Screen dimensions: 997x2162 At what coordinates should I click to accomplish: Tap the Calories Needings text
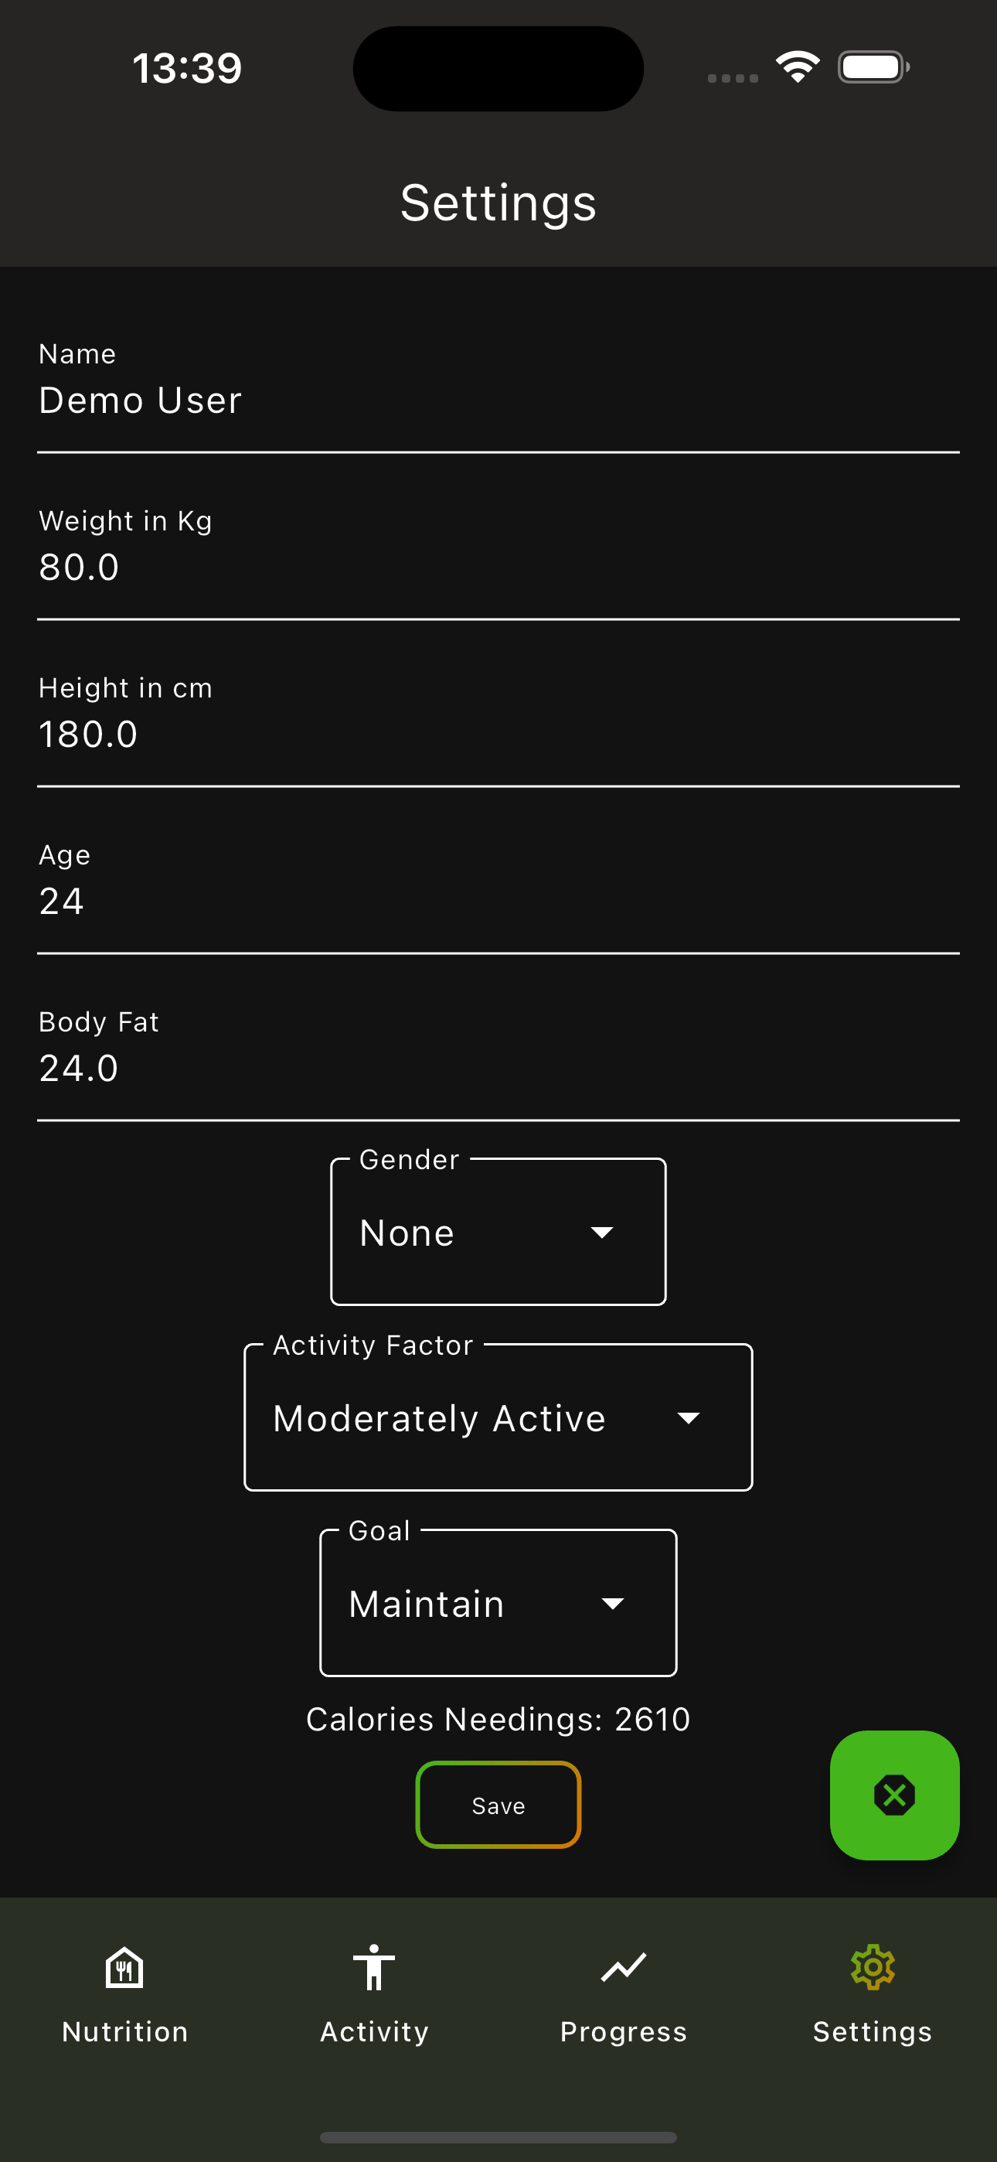point(498,1719)
